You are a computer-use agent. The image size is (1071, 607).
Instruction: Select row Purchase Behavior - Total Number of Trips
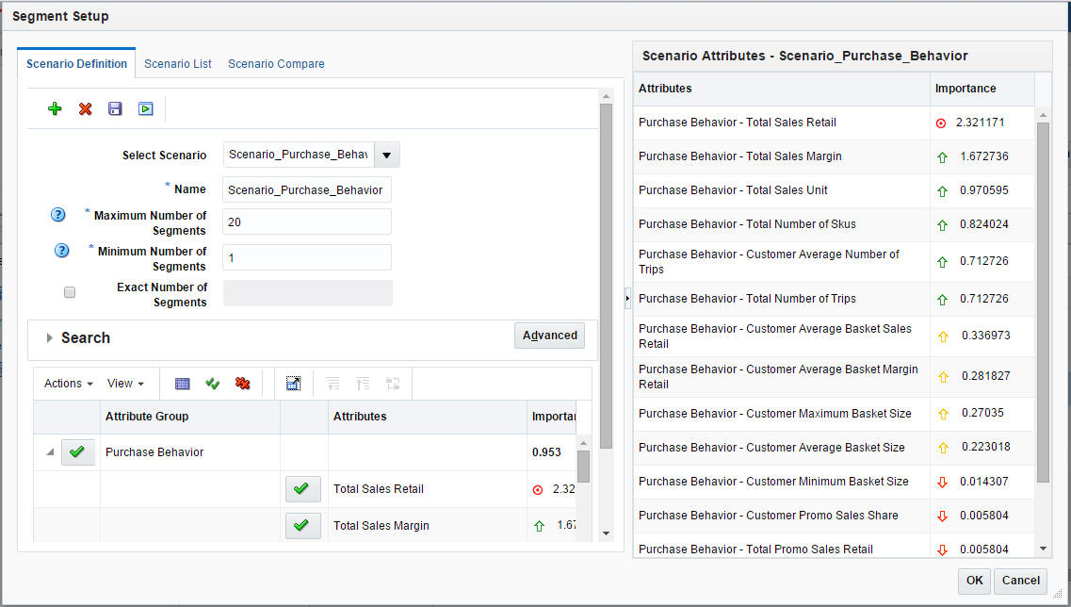tap(834, 299)
